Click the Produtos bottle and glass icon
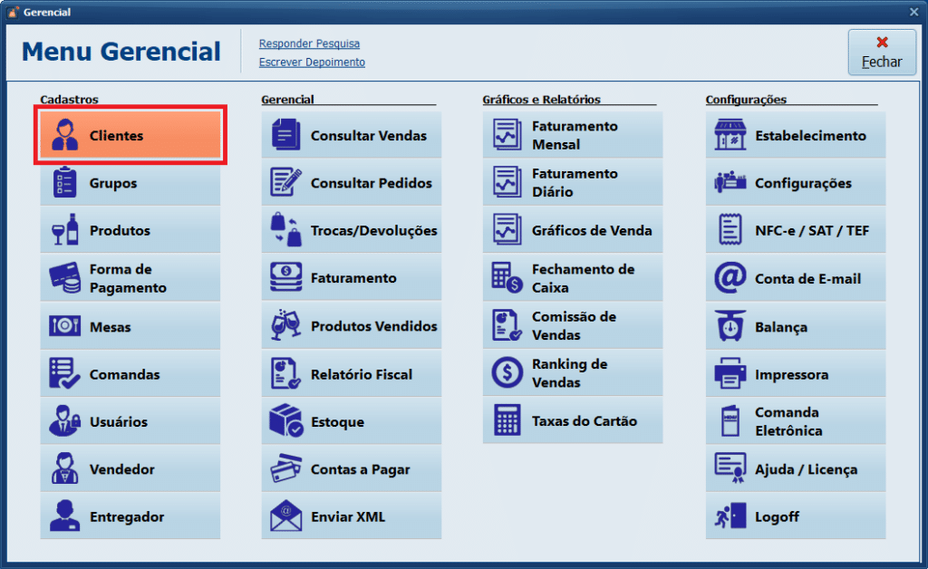Screen dimensions: 928x569 point(64,230)
